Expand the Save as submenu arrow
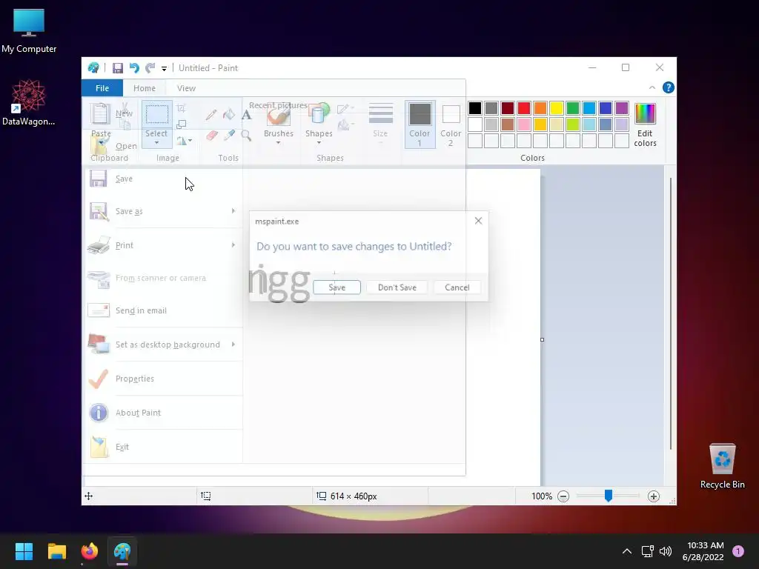Viewport: 759px width, 569px height. (x=233, y=211)
